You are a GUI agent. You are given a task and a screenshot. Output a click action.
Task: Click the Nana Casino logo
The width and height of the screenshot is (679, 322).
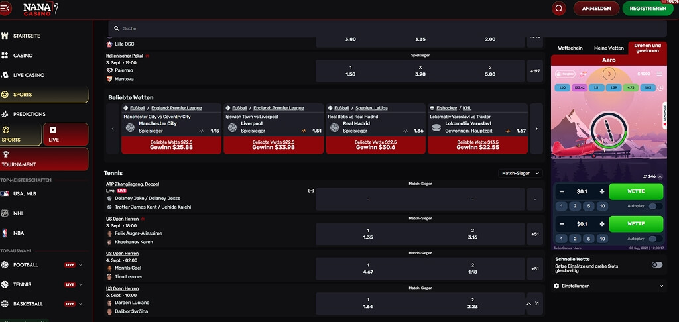40,8
